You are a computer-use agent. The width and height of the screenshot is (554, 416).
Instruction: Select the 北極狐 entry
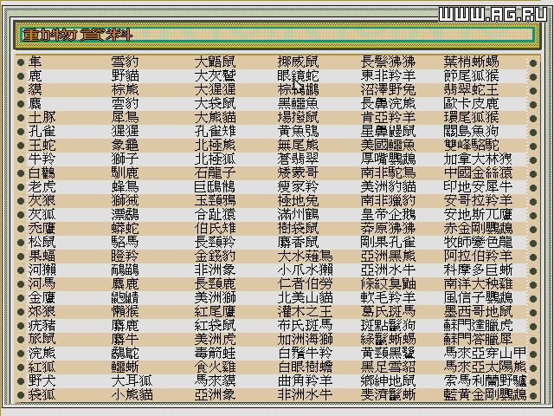pos(215,159)
